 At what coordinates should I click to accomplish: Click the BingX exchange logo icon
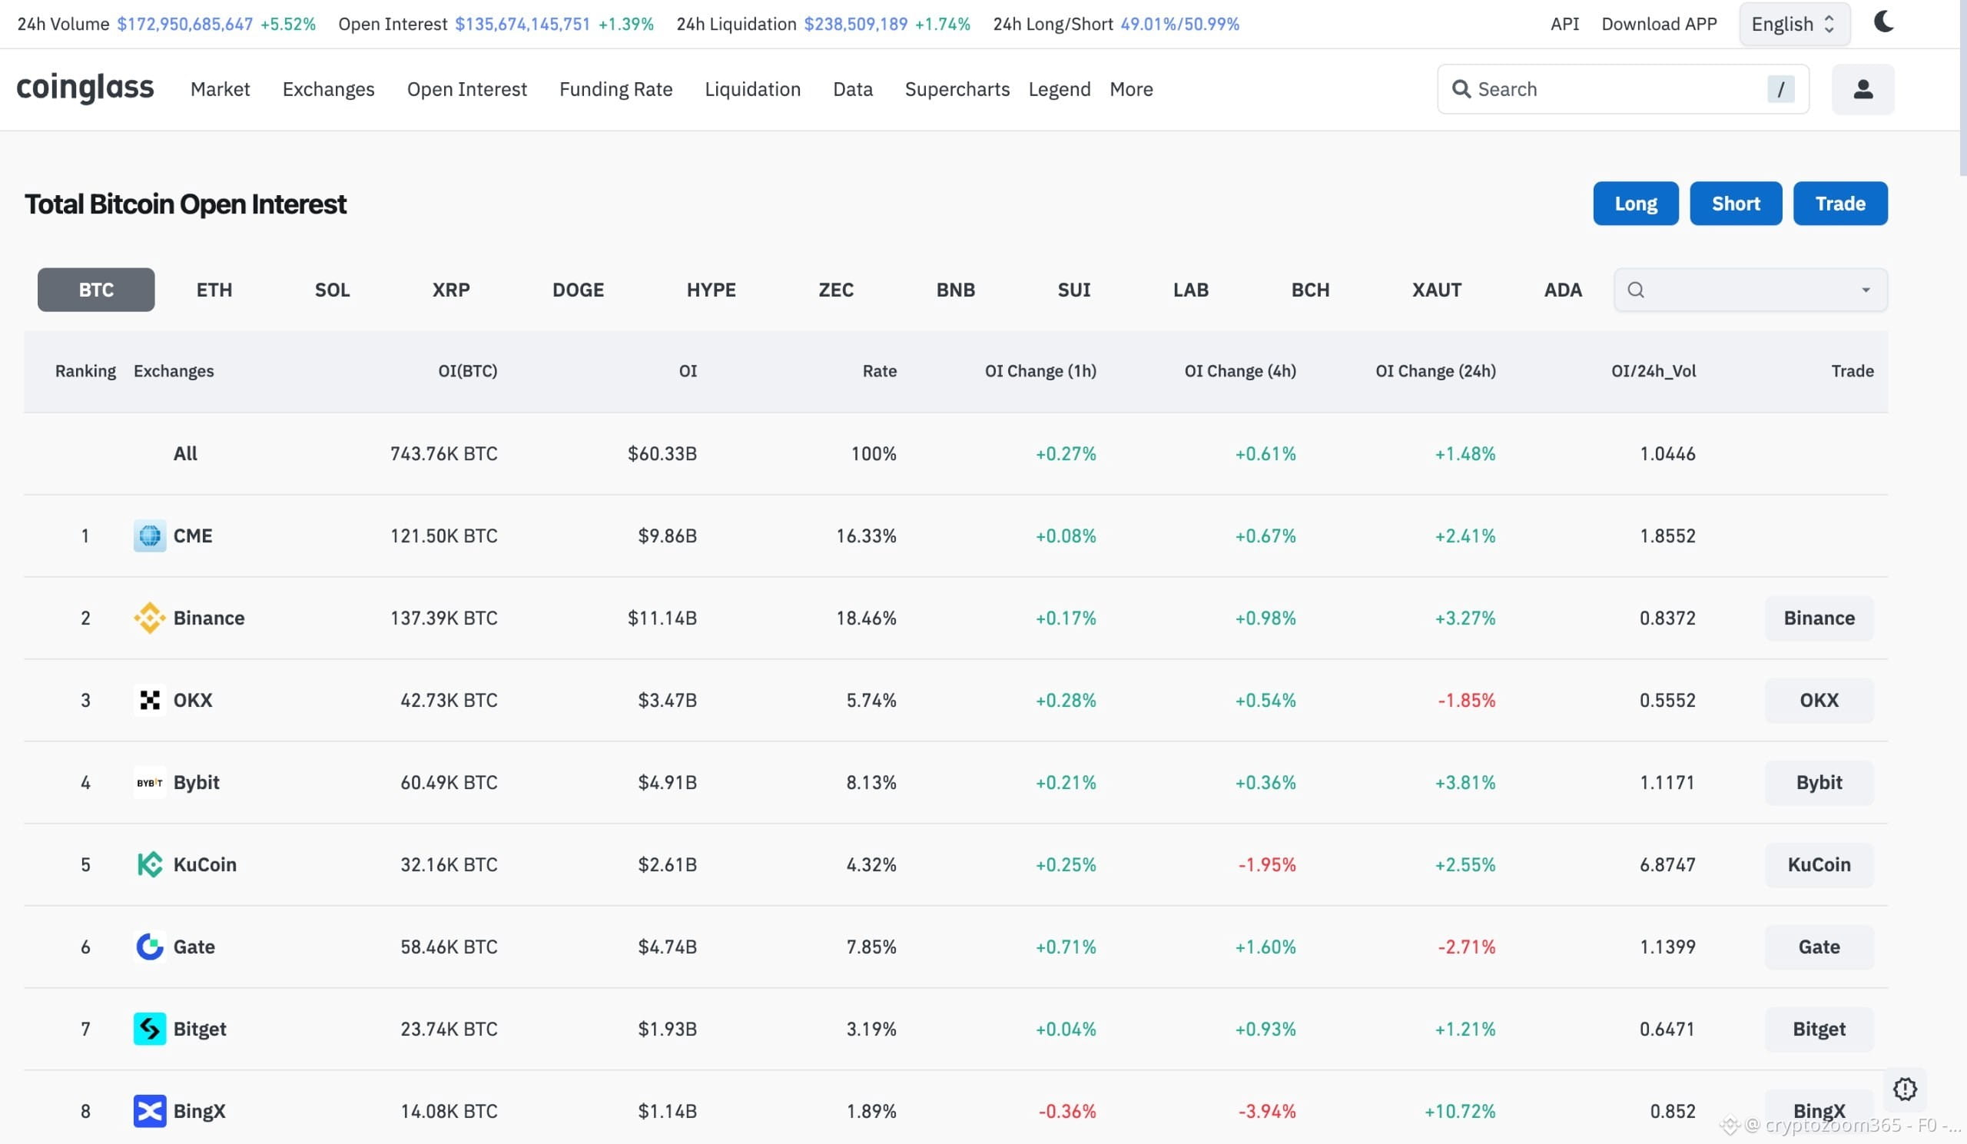click(150, 1111)
